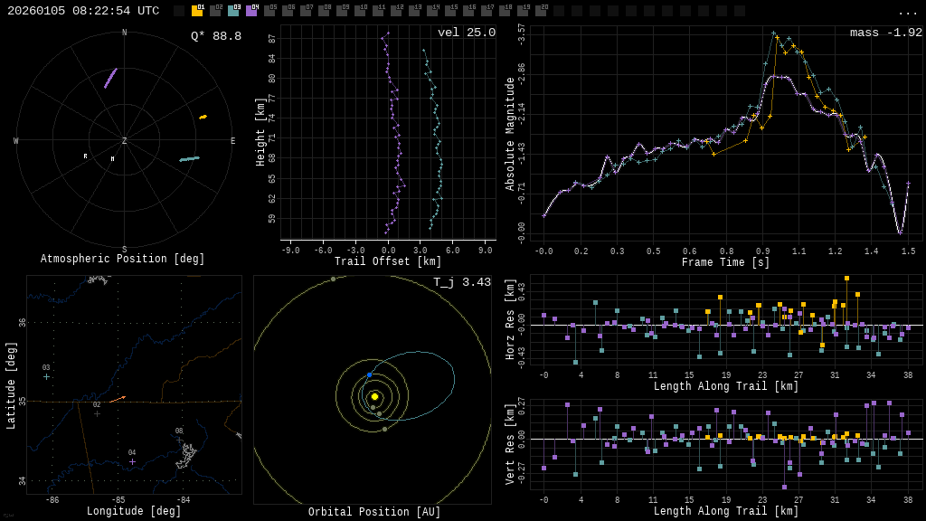
Task: Select the blue Earth dot on orbit
Action: point(369,374)
